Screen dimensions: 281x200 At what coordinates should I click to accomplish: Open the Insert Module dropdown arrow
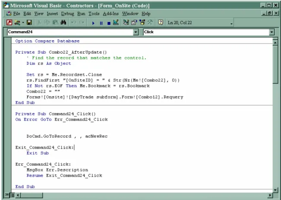click(23, 23)
